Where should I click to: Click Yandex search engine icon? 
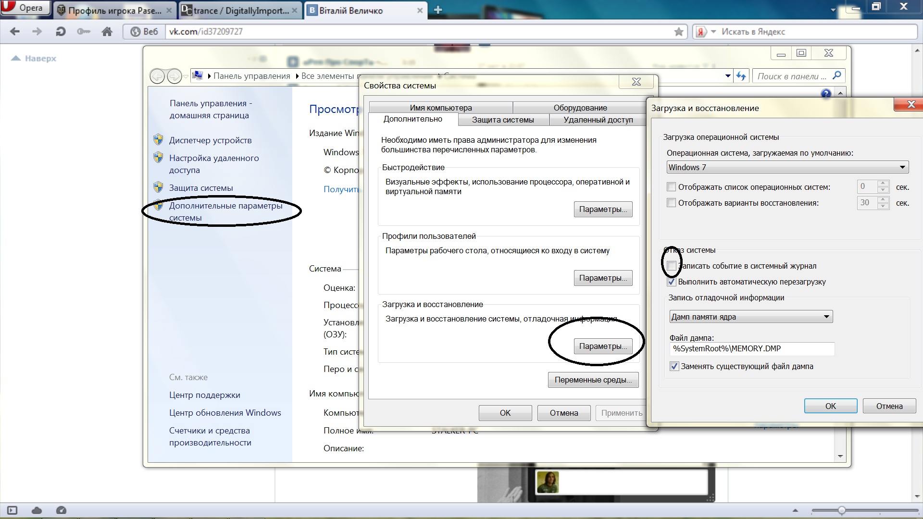tap(701, 32)
